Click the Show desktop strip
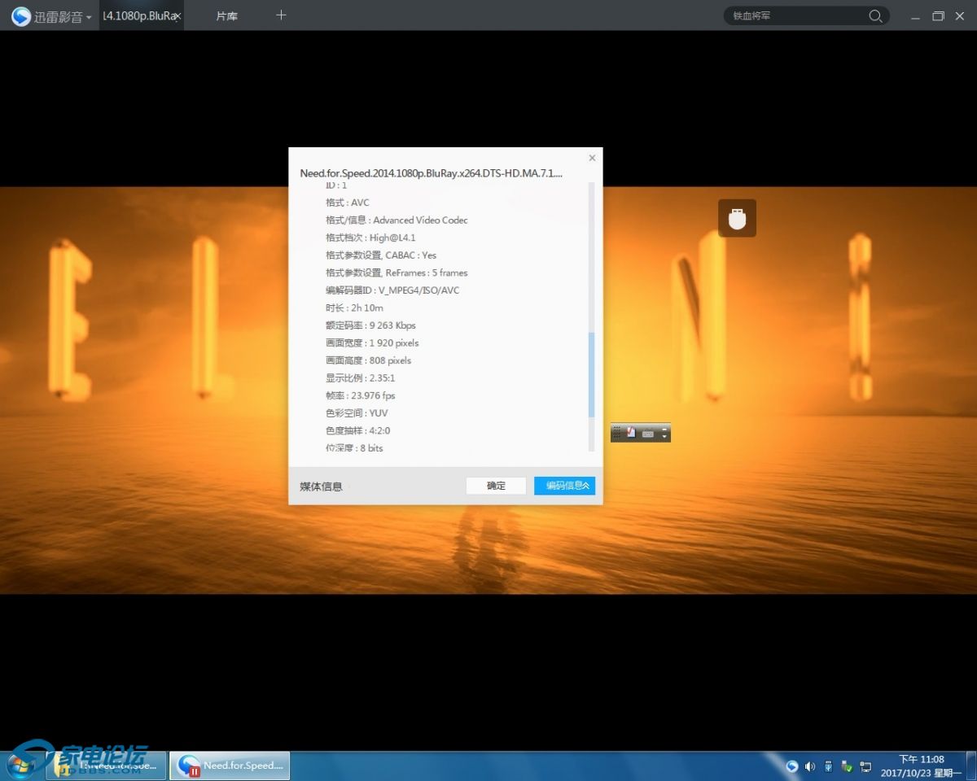Viewport: 977px width, 781px height. pos(970,766)
